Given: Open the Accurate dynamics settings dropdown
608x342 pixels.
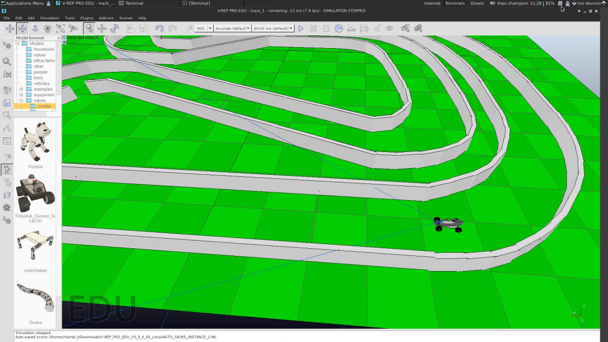Looking at the screenshot, I should click(232, 29).
